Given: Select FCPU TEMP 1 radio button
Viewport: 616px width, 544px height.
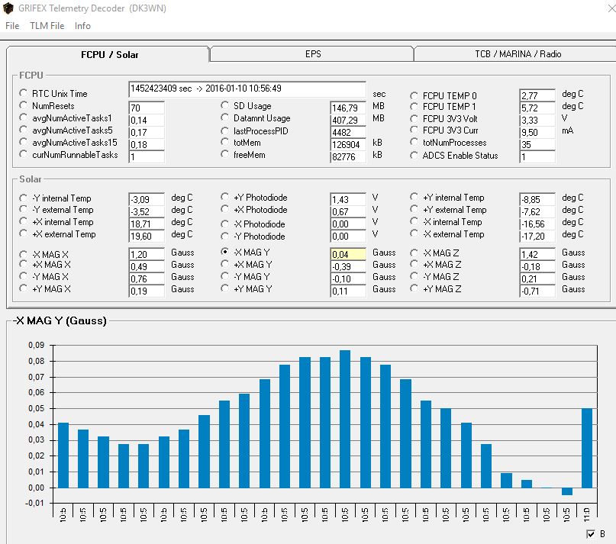Looking at the screenshot, I should click(414, 107).
